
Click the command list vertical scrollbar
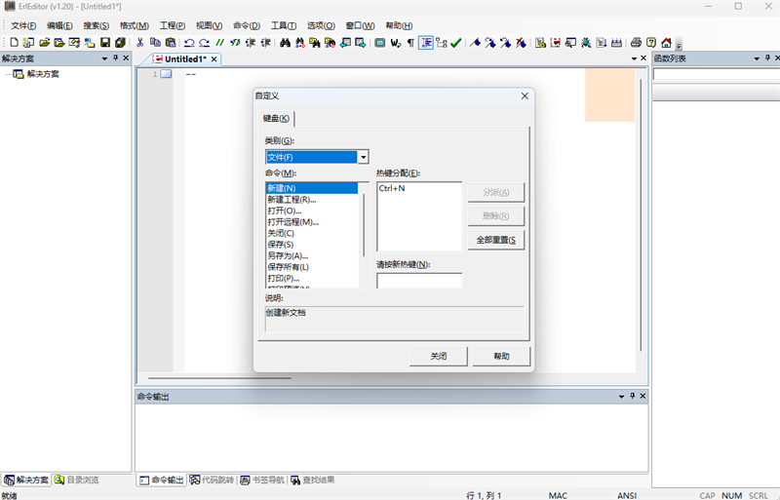click(364, 225)
